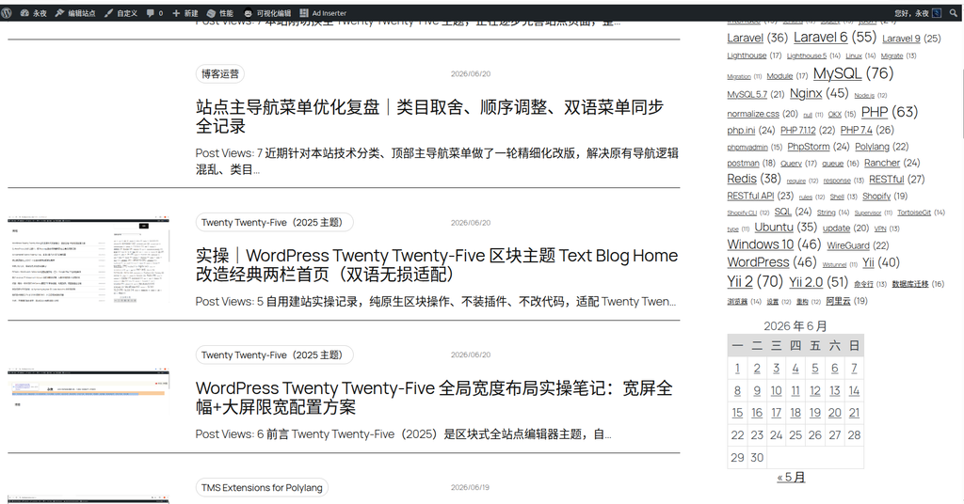Click the TMS Extensions for Polylang category
This screenshot has width=964, height=504.
tap(262, 487)
